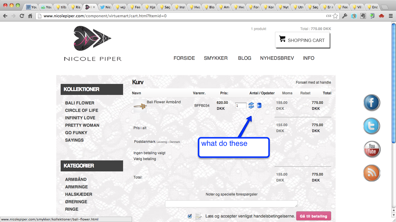
Task: Open the YouTube social icon
Action: [372, 149]
